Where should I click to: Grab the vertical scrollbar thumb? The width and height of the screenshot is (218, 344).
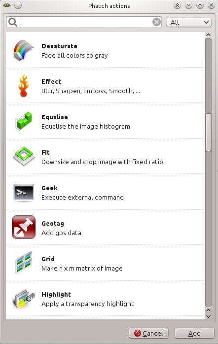click(x=208, y=132)
